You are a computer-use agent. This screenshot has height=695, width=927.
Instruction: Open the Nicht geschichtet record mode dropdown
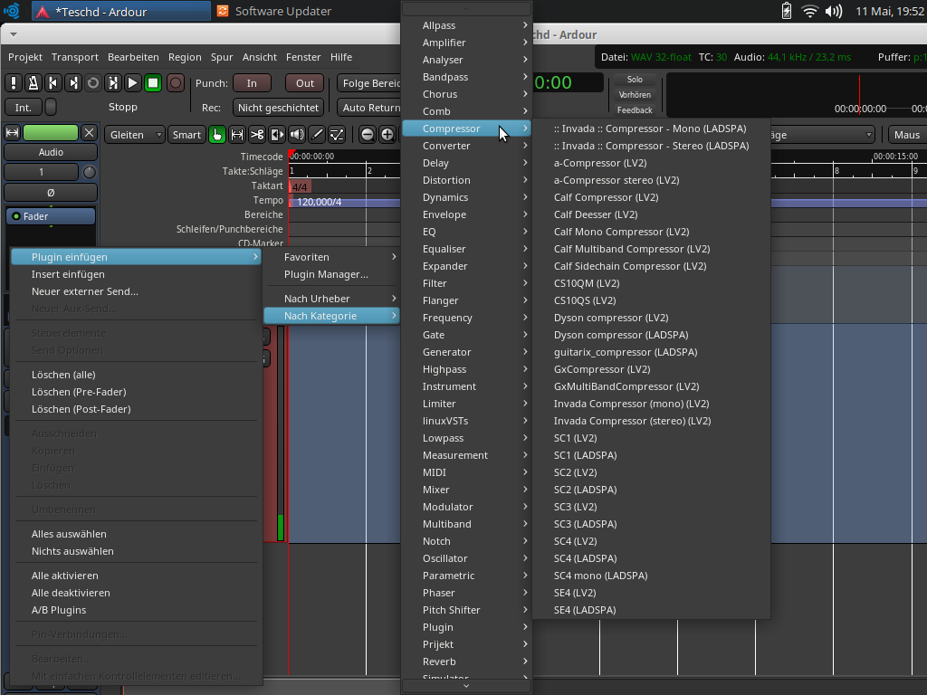pyautogui.click(x=279, y=108)
